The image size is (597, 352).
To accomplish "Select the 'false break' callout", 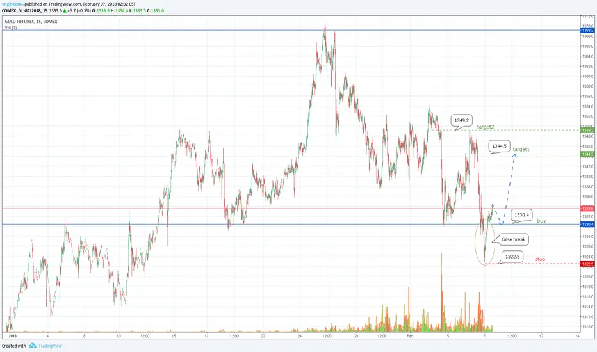I will 513,239.
